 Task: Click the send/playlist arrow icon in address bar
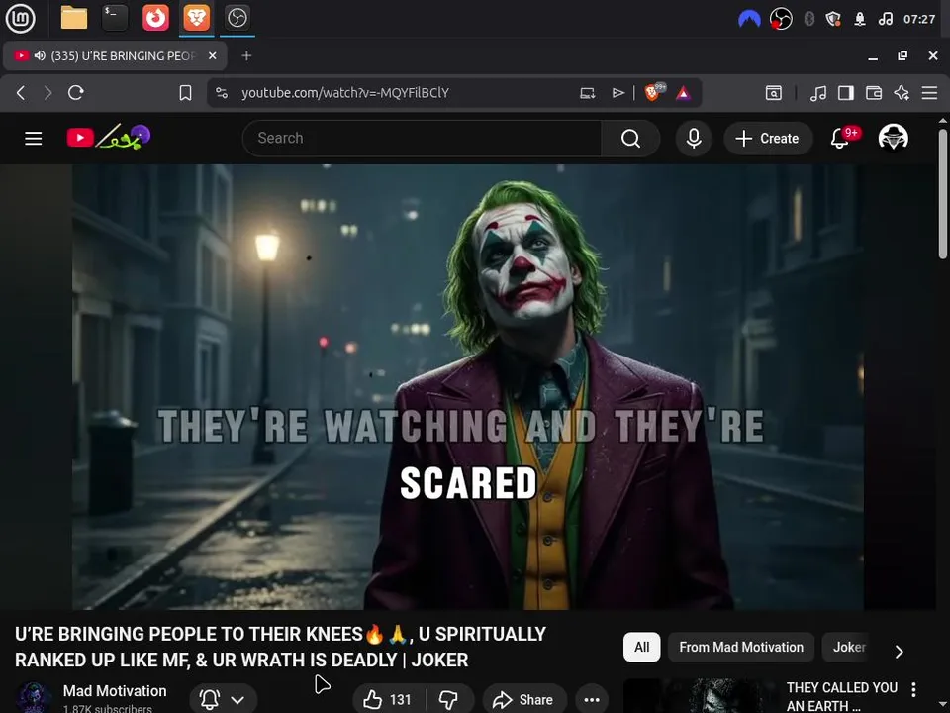point(617,93)
